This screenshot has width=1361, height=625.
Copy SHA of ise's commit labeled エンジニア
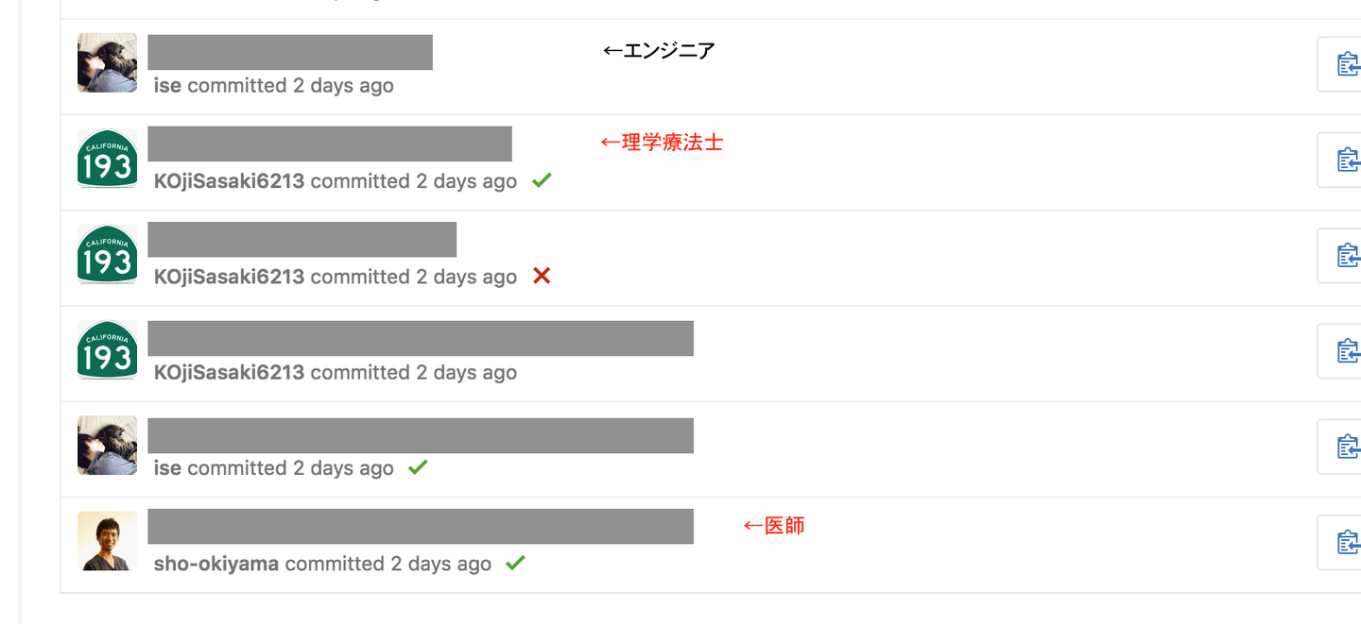[x=1346, y=64]
